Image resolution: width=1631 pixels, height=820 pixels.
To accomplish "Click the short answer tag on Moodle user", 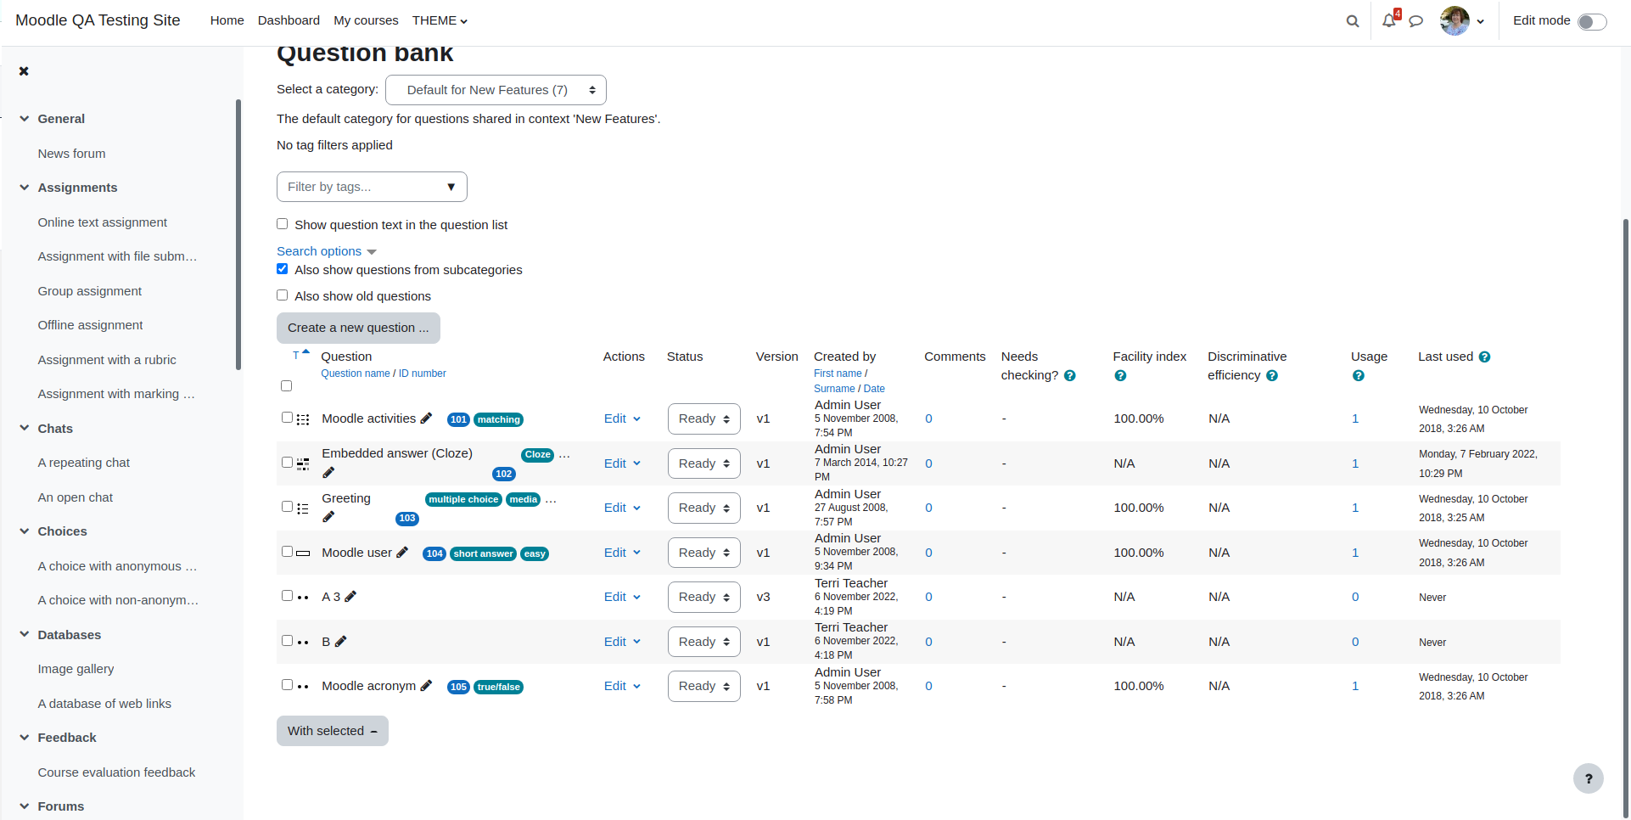I will [483, 553].
